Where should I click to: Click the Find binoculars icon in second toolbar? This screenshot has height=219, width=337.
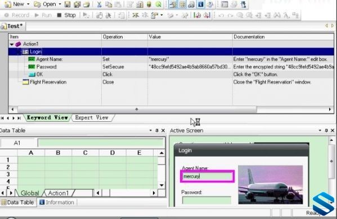pos(277,16)
